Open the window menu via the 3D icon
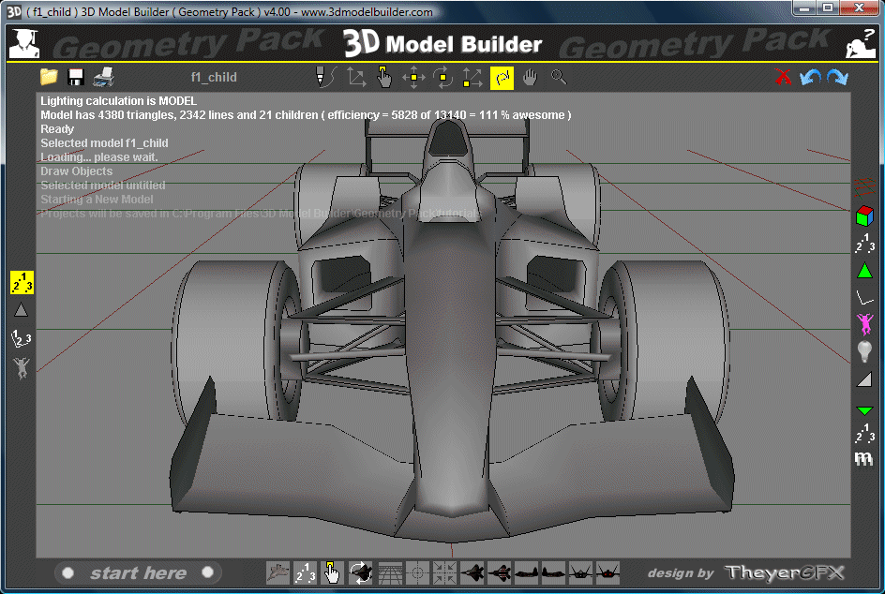 tap(12, 13)
